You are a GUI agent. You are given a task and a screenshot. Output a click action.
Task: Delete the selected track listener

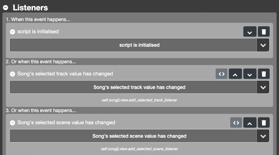[x=264, y=74]
